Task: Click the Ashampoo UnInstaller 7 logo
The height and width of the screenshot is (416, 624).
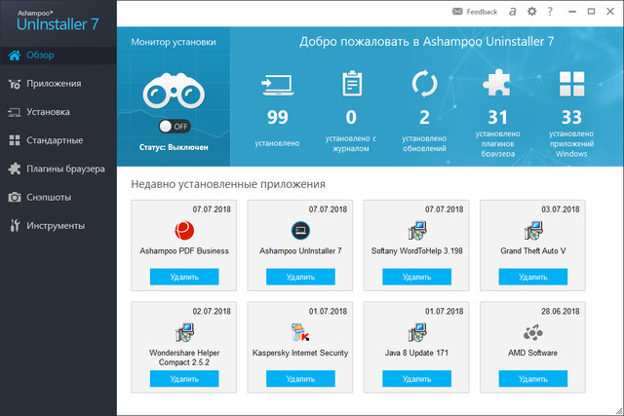Action: (57, 20)
